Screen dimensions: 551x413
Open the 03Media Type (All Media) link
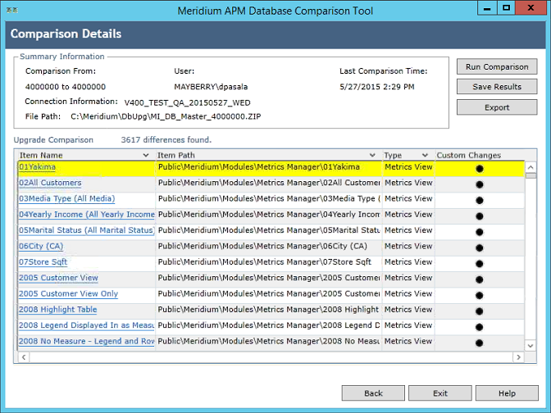click(x=66, y=199)
